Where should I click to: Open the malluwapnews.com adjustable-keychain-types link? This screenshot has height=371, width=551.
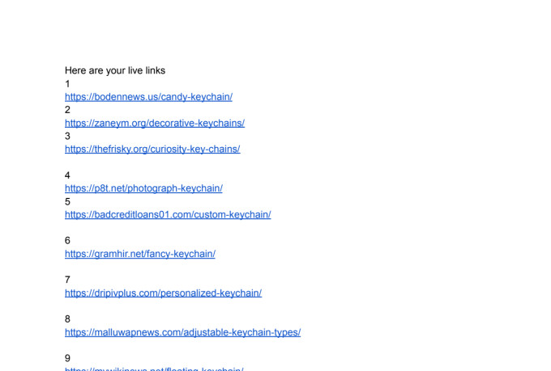point(183,332)
